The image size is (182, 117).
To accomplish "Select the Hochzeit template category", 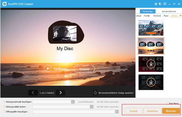I will [157, 16].
